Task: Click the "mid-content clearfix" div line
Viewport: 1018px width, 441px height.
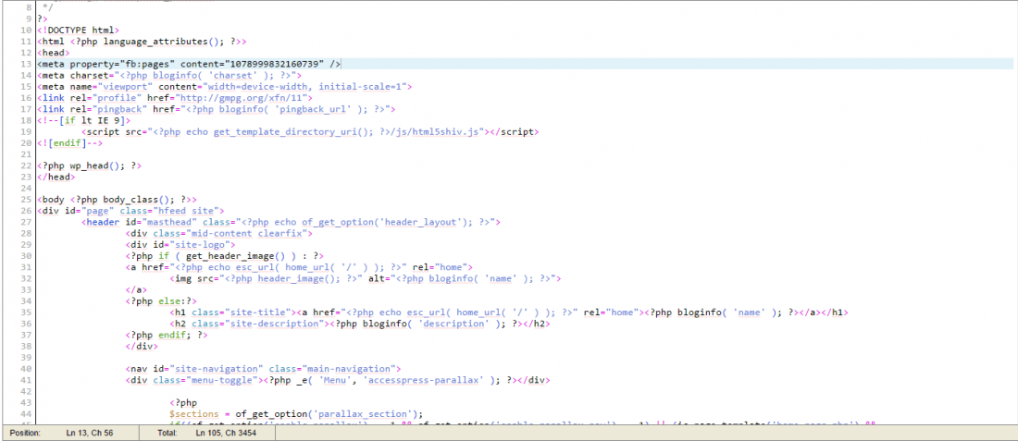Action: pyautogui.click(x=218, y=233)
